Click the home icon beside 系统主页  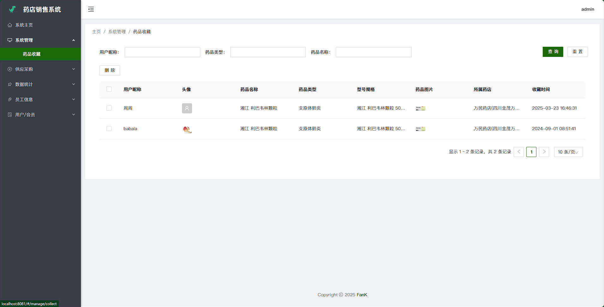coord(10,25)
